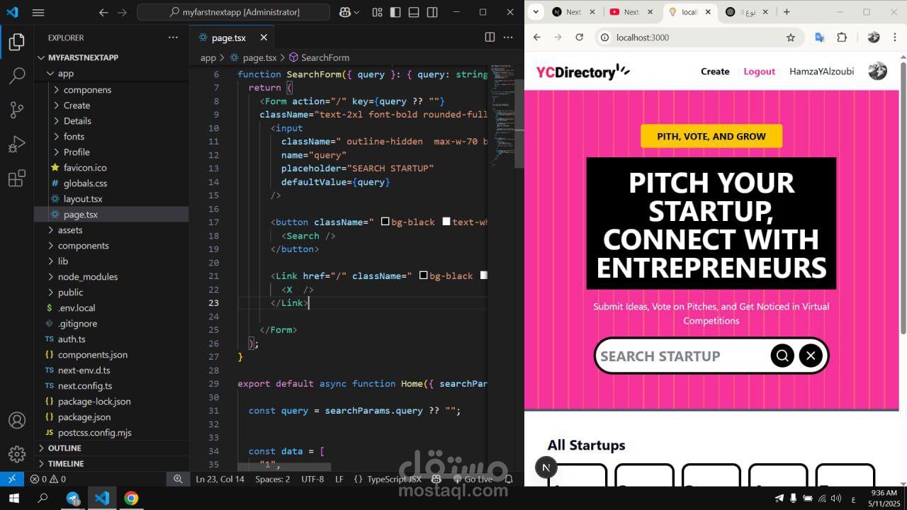This screenshot has width=907, height=510.
Task: Open the Chrome Extensions puzzle icon
Action: [x=842, y=38]
